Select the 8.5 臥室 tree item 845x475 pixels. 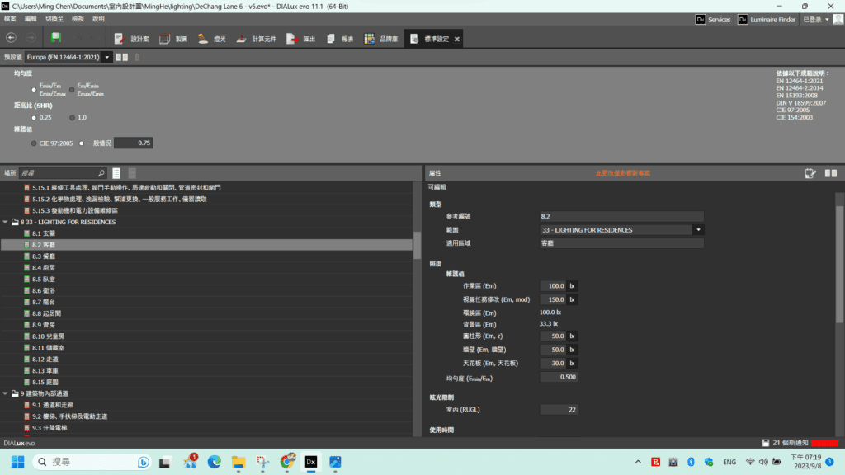pyautogui.click(x=43, y=279)
